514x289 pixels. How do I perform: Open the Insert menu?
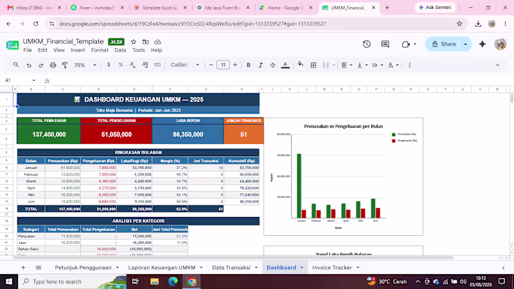pyautogui.click(x=78, y=50)
